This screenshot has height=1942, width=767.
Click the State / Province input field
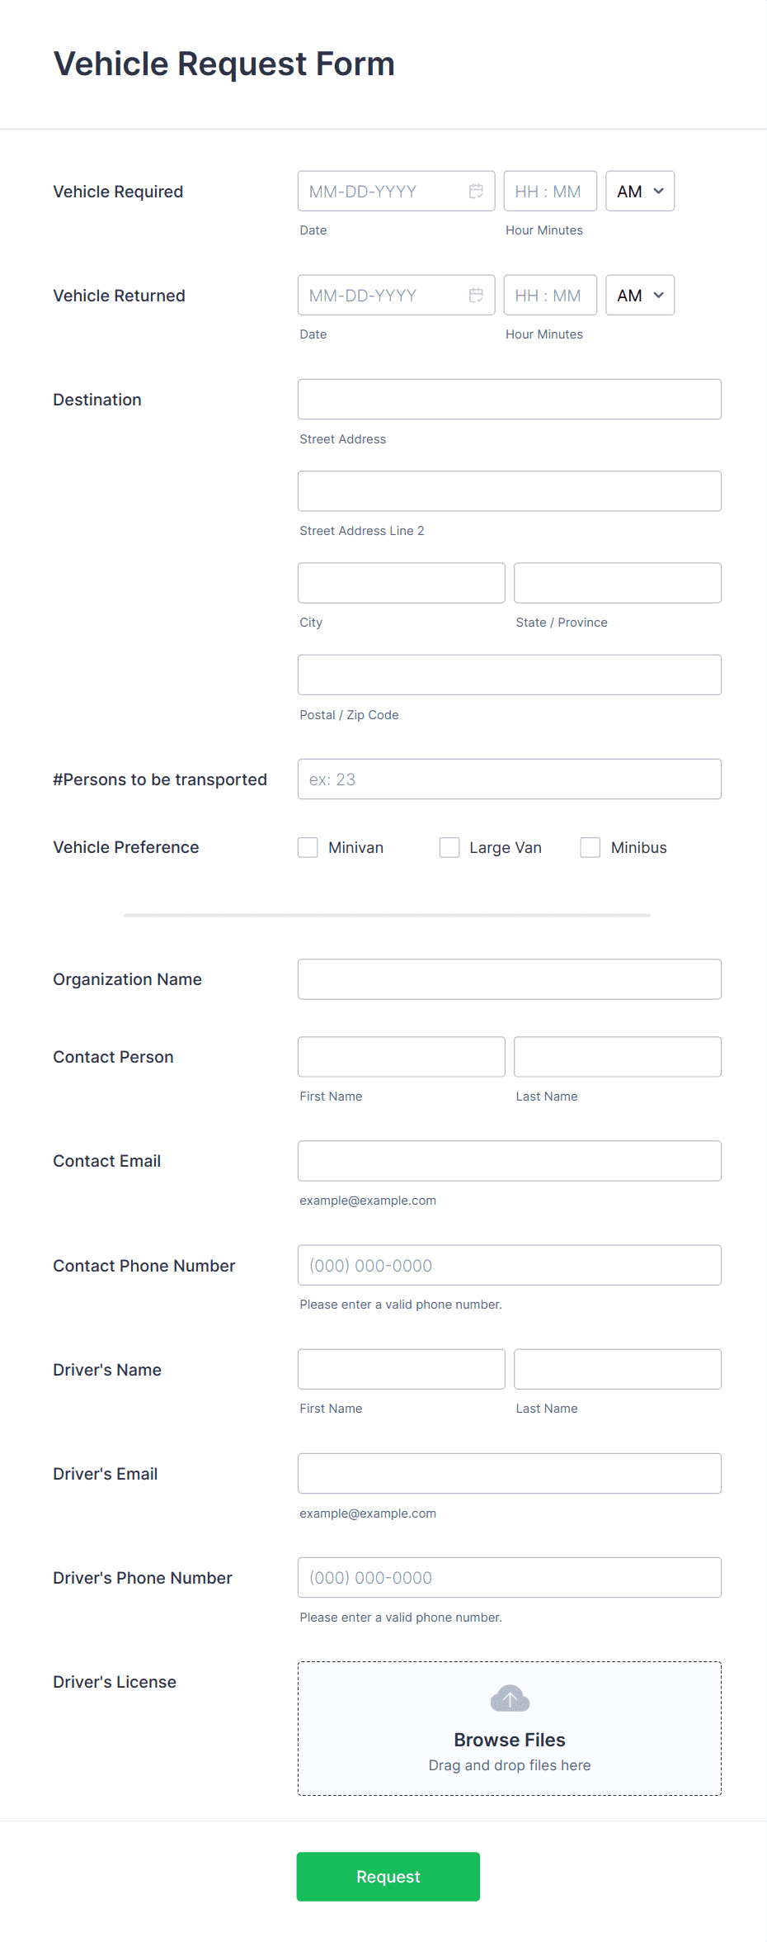coord(617,582)
